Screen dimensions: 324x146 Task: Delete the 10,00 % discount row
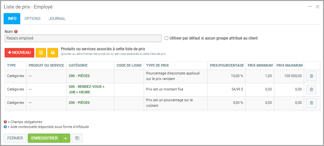[x=311, y=76]
